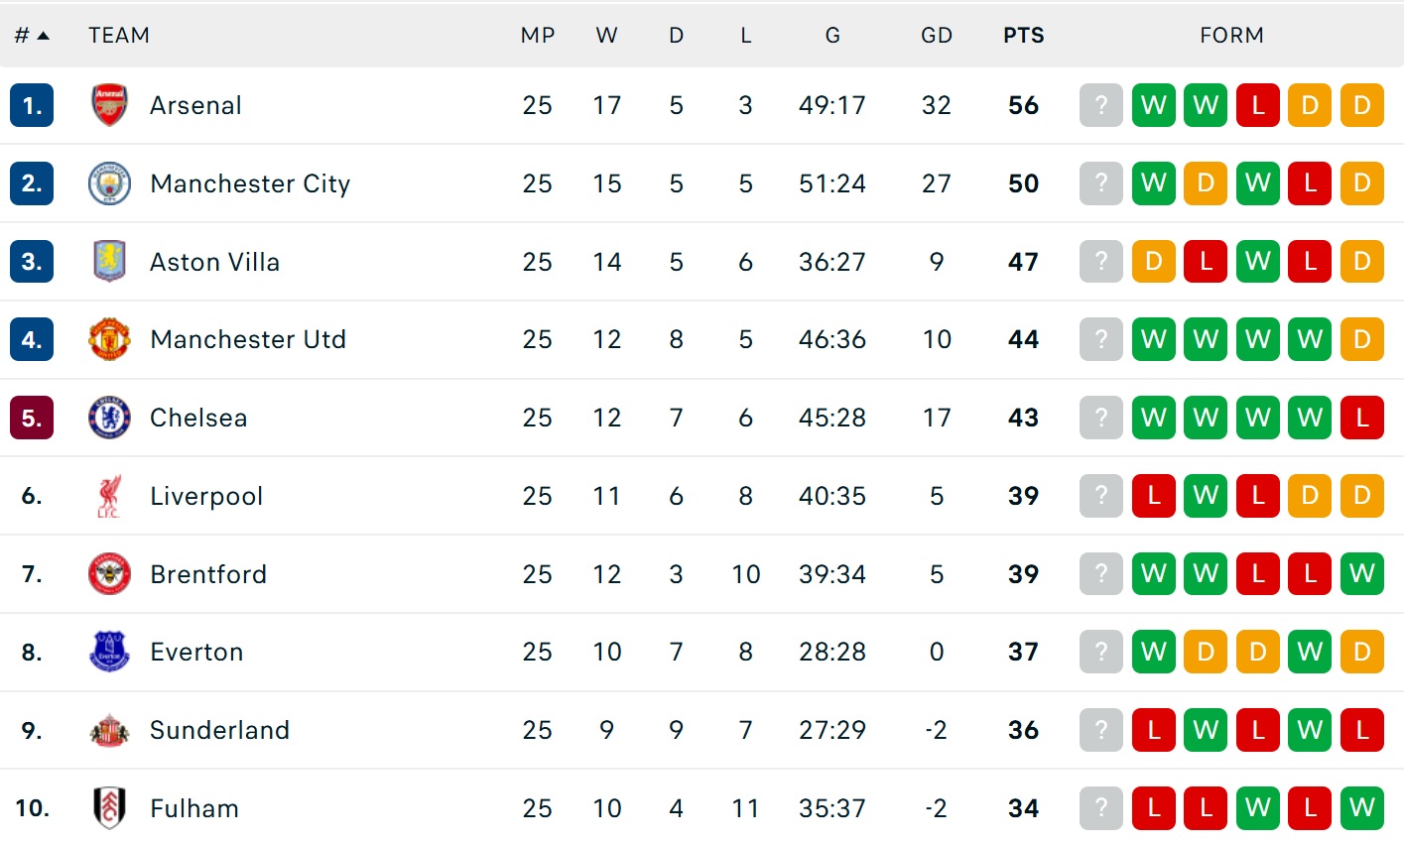The height and width of the screenshot is (844, 1404).
Task: Click the Chelsea club crest
Action: tap(109, 418)
